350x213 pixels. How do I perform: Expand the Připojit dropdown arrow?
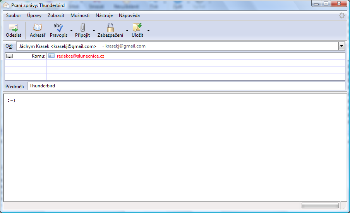click(94, 31)
